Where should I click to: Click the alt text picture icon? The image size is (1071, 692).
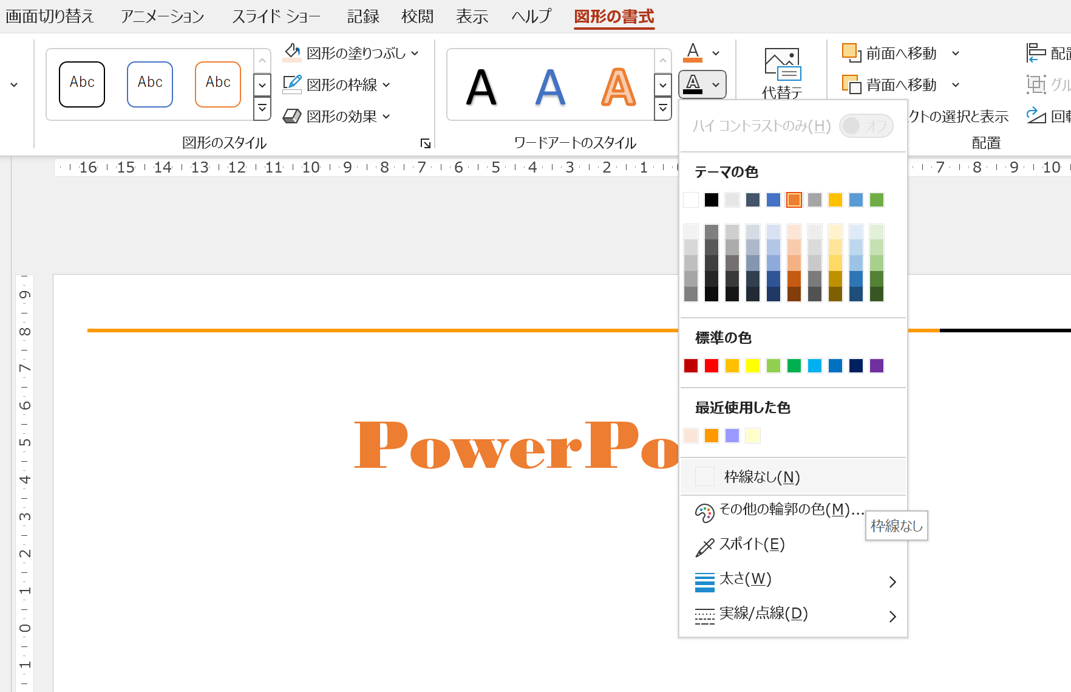782,64
